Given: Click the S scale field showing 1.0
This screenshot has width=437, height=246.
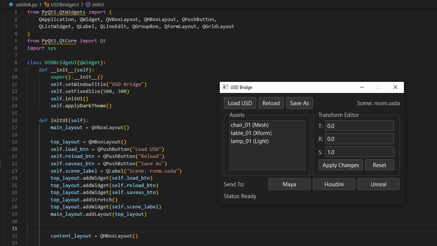Looking at the screenshot, I should coord(359,152).
